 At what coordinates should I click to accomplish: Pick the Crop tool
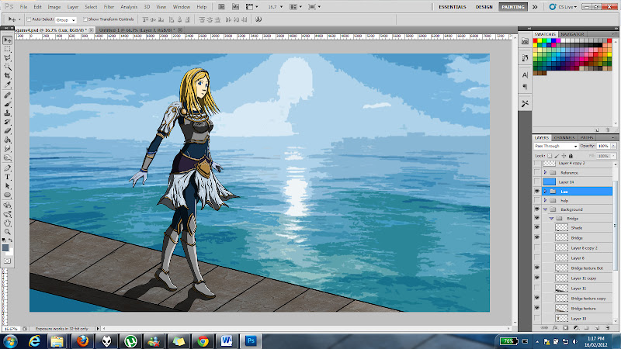[8, 76]
